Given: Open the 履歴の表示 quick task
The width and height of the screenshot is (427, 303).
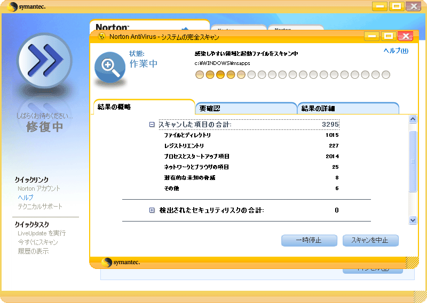Looking at the screenshot, I should coord(33,251).
